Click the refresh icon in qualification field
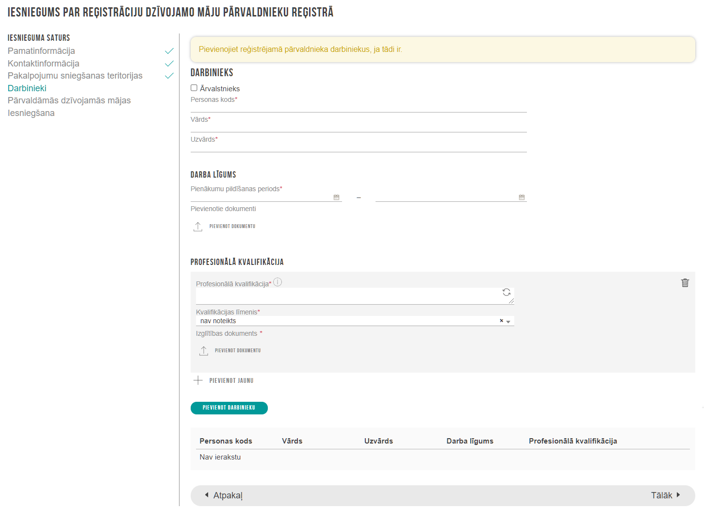This screenshot has width=704, height=510. click(507, 292)
